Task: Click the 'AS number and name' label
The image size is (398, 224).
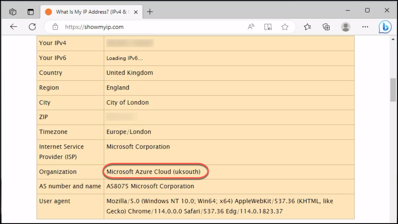Action: point(70,186)
